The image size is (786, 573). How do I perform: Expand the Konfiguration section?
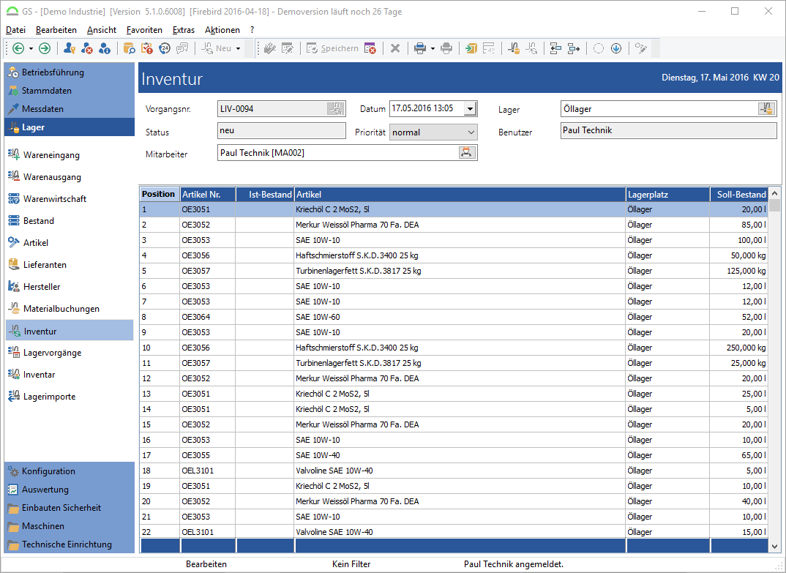(x=70, y=471)
